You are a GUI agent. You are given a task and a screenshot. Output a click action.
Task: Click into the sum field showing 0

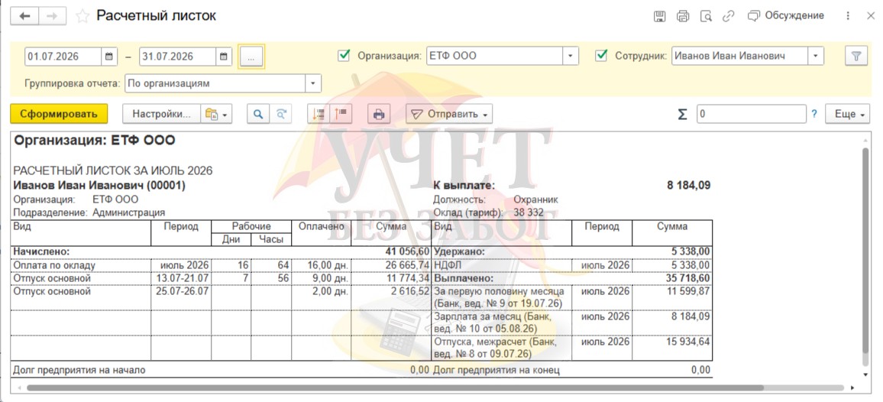[751, 114]
